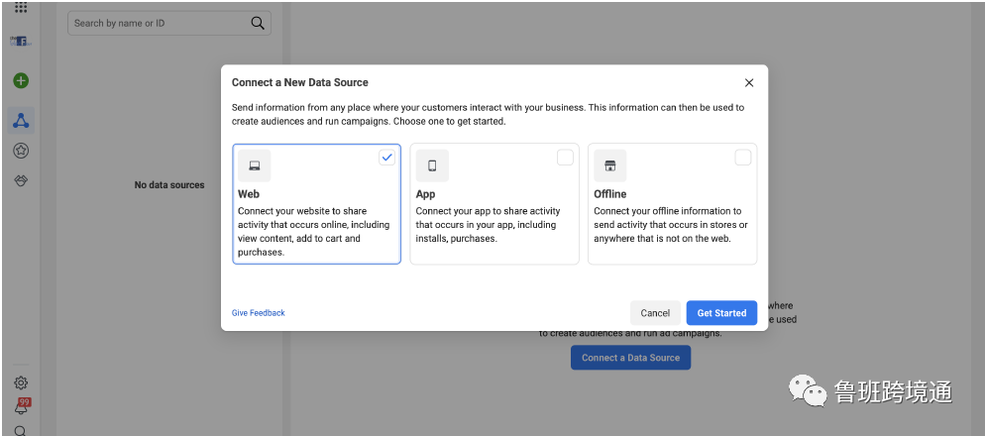Click the Offline description about stores
Viewport: 985px width, 436px height.
(670, 225)
